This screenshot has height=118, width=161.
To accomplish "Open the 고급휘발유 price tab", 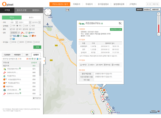I will pyautogui.click(x=7, y=55).
